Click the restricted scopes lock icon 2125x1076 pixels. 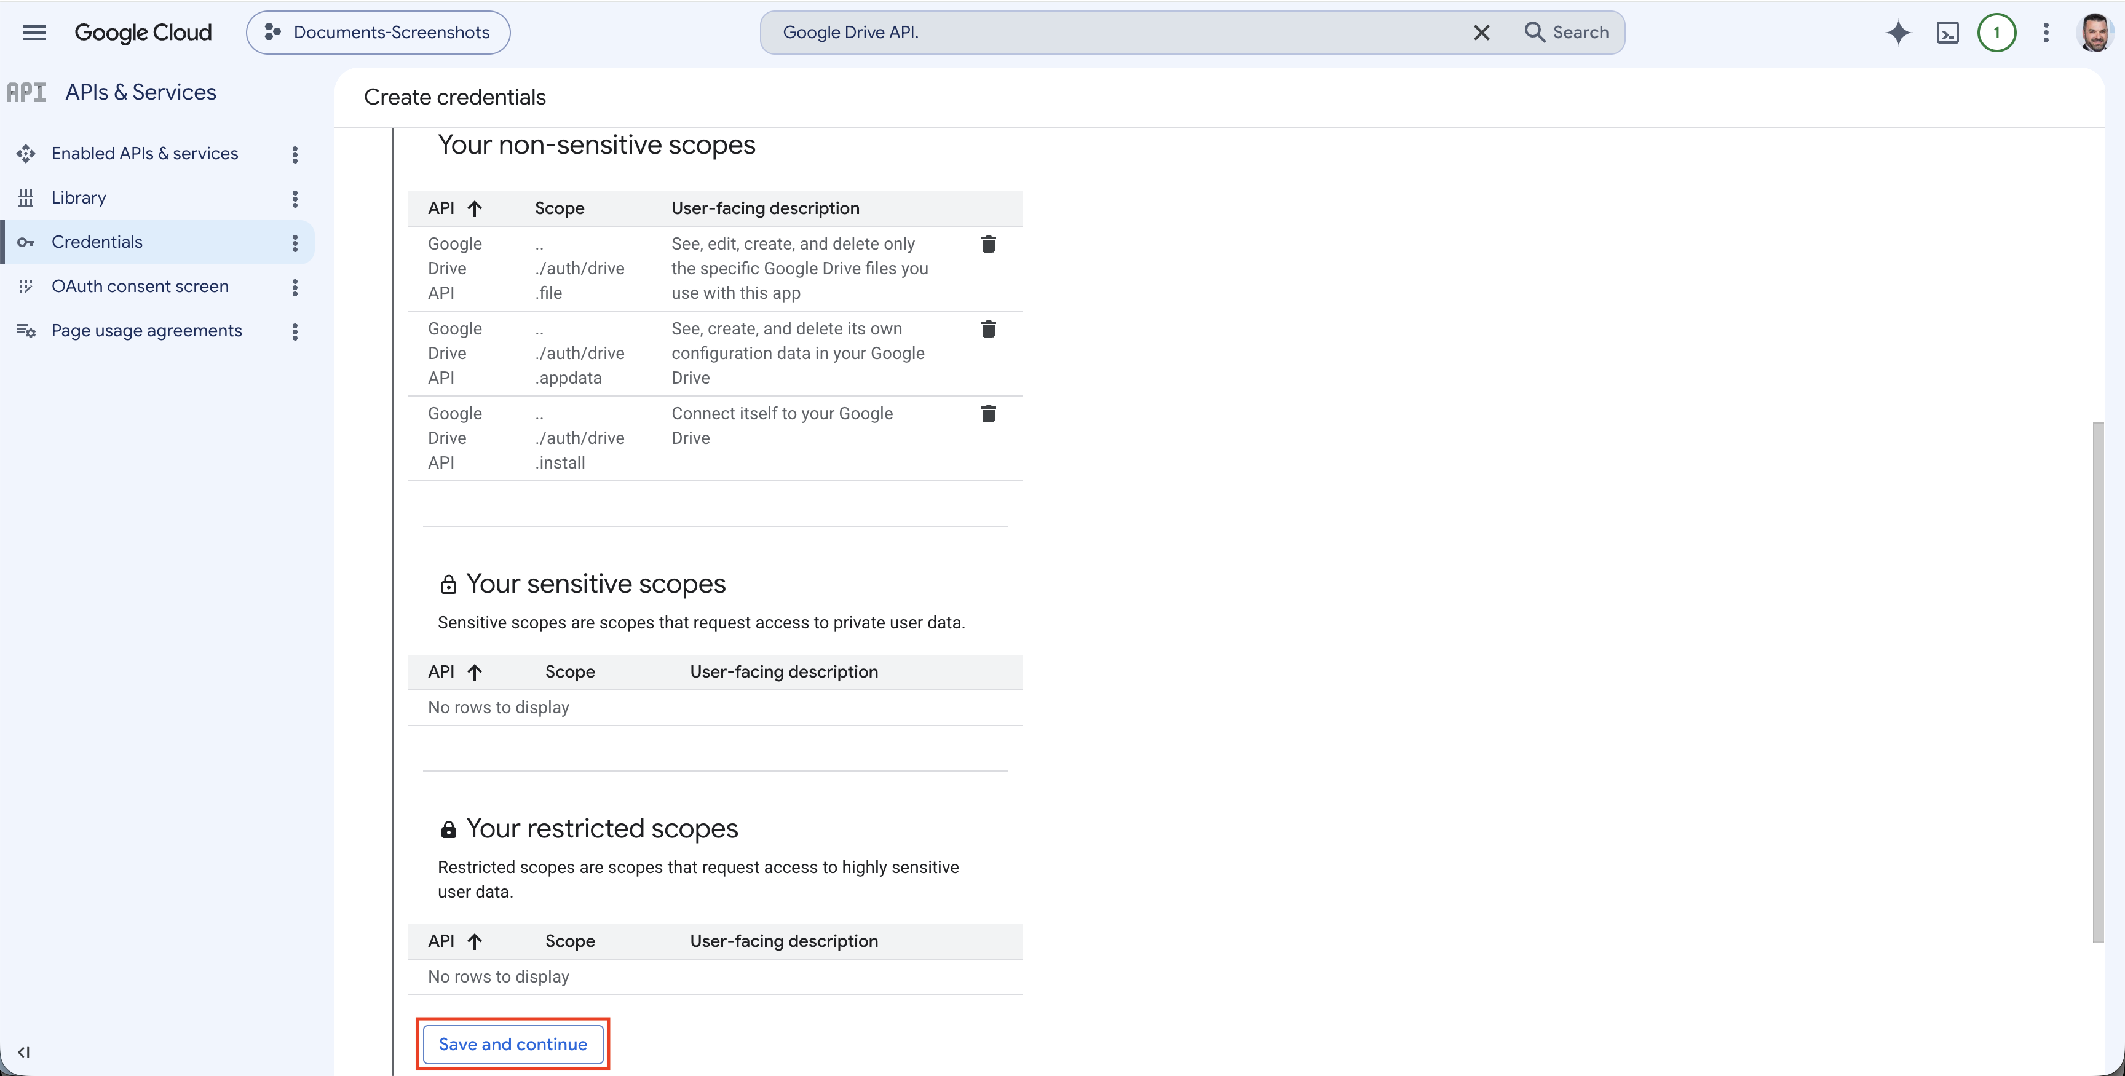pyautogui.click(x=448, y=829)
